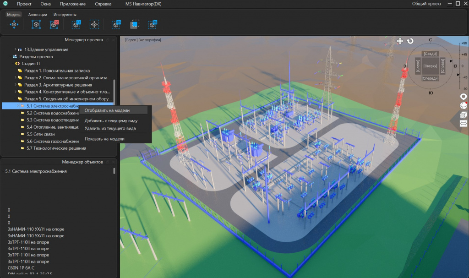Open the Аннотации tab
Image resolution: width=469 pixels, height=278 pixels.
[x=38, y=14]
